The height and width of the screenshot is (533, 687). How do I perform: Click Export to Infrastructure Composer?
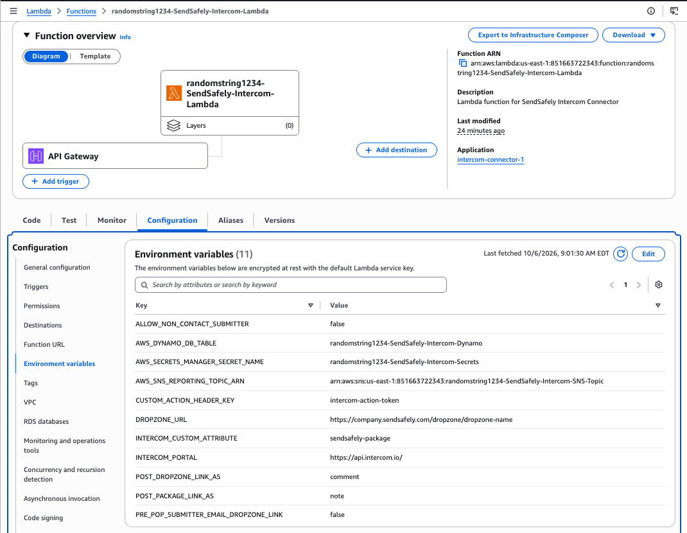click(x=533, y=35)
